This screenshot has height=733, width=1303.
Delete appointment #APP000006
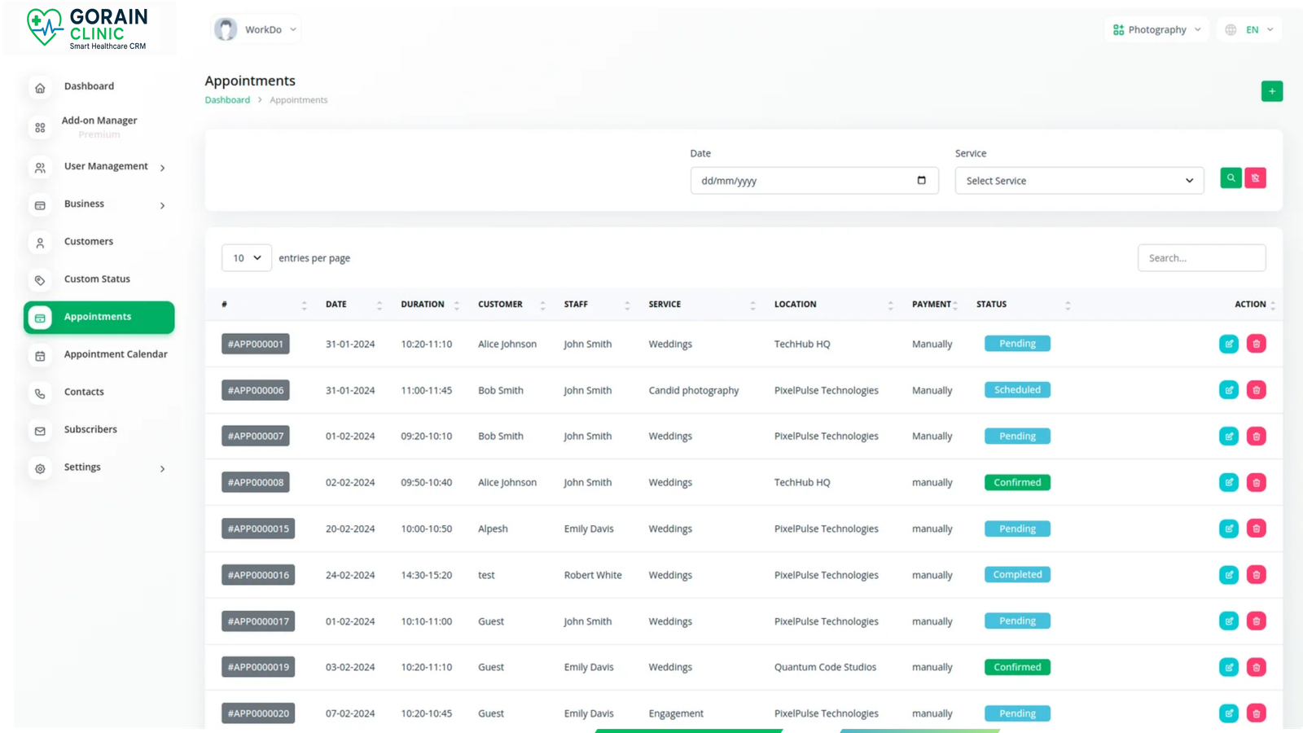(1256, 390)
